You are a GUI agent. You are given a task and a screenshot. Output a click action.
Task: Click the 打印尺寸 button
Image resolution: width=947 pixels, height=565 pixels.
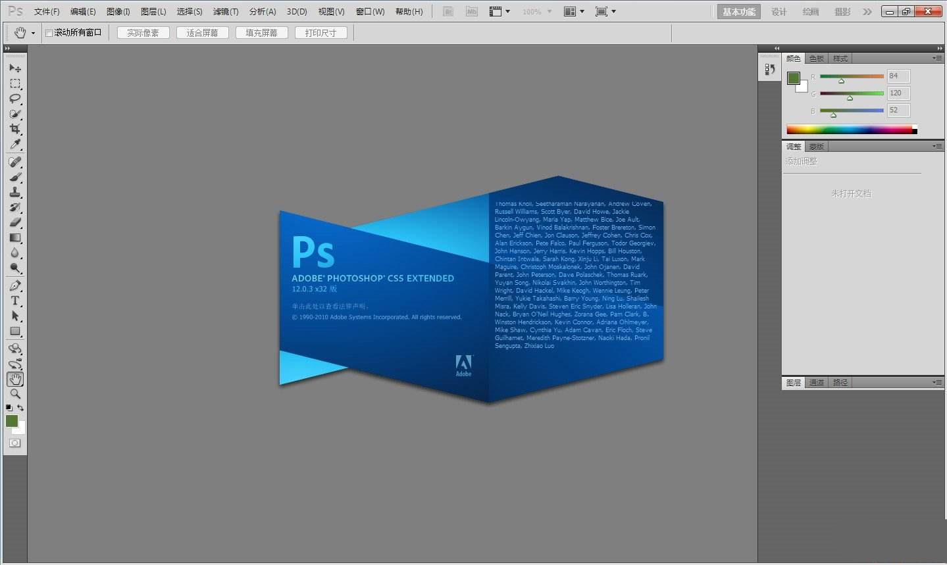(x=320, y=33)
